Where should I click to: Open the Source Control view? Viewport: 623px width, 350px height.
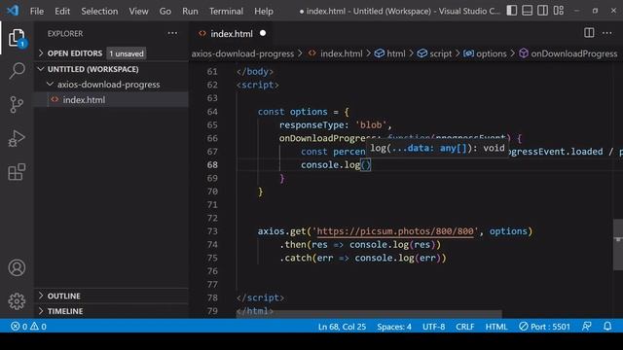click(17, 105)
